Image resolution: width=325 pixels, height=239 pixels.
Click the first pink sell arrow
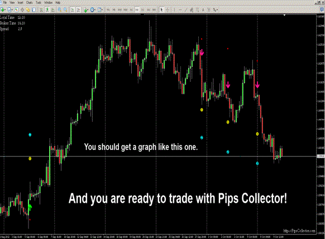tap(202, 52)
